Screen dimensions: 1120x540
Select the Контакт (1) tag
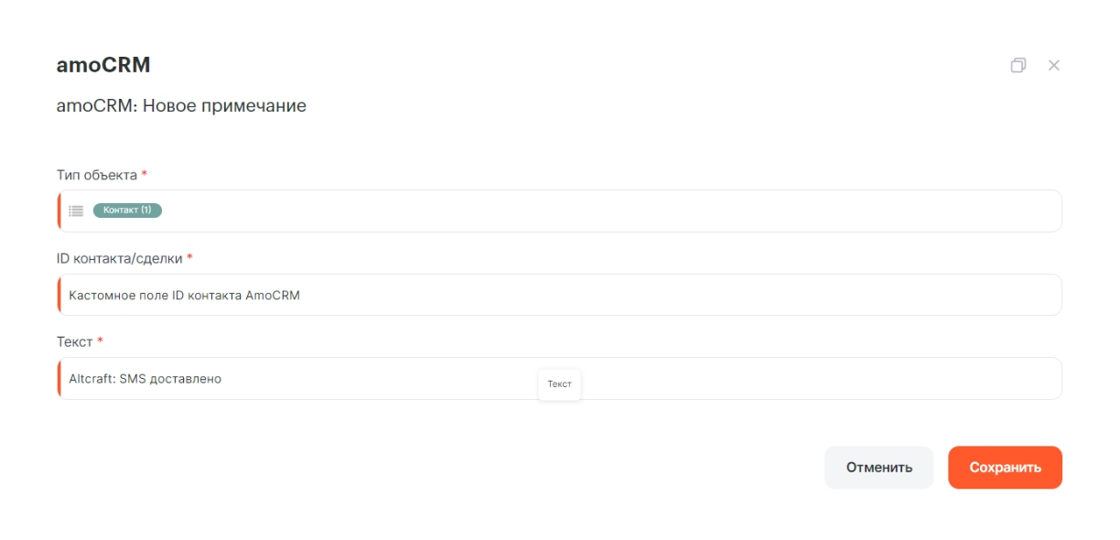[x=127, y=211]
